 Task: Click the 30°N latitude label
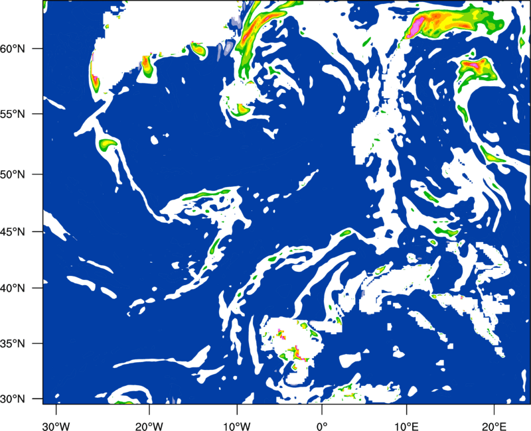13,399
